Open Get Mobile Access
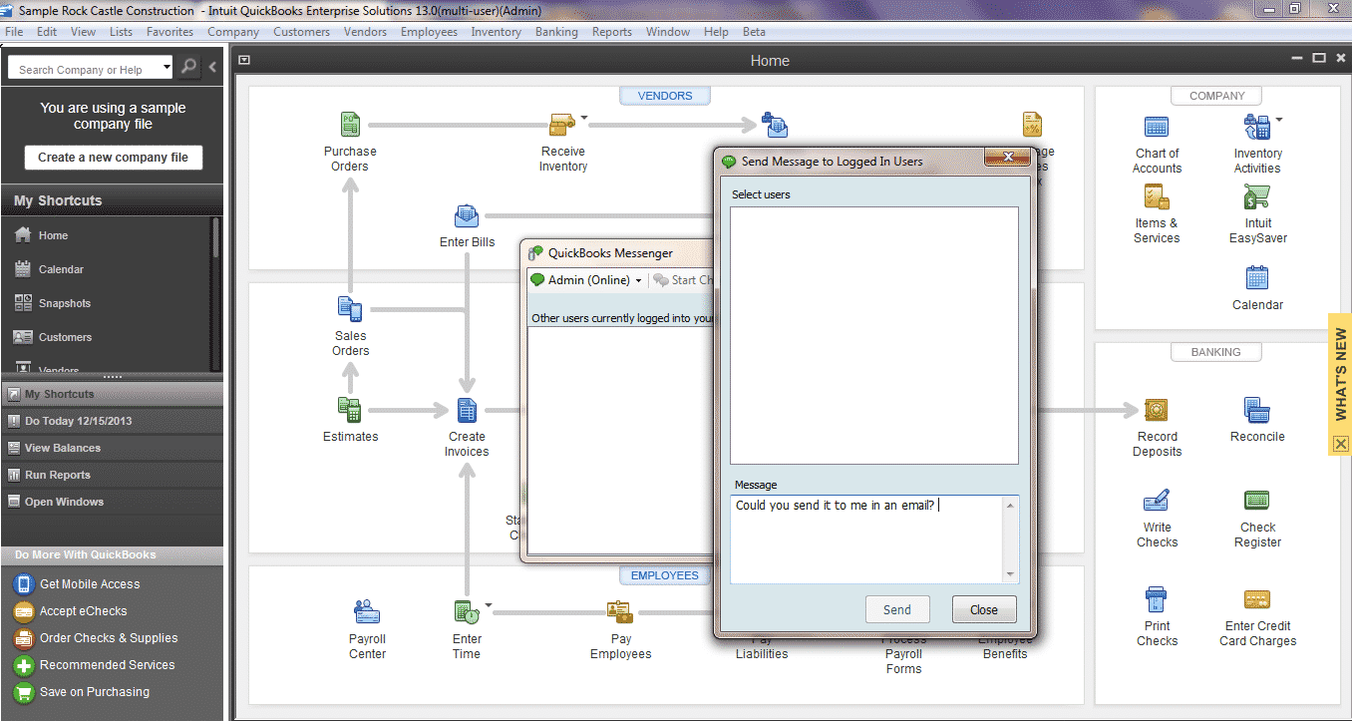The height and width of the screenshot is (721, 1352). pyautogui.click(x=90, y=584)
